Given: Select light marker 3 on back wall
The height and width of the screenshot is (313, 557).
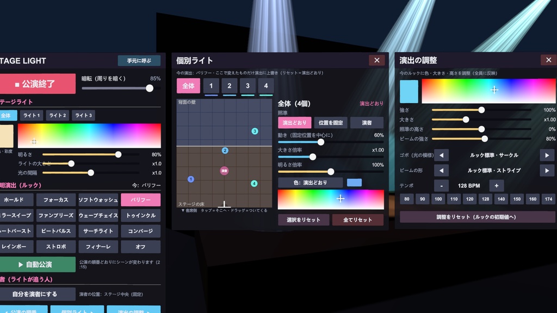Looking at the screenshot, I should [x=255, y=132].
